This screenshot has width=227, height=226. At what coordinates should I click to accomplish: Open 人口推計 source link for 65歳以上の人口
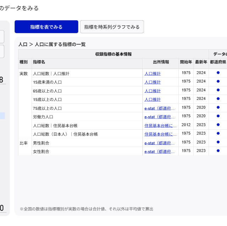coord(153,91)
